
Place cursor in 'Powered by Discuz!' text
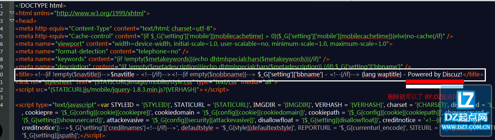(x=435, y=75)
